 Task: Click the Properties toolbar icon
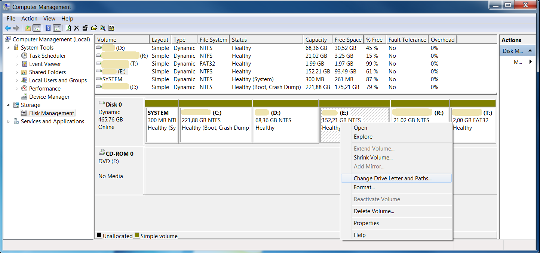(x=85, y=28)
